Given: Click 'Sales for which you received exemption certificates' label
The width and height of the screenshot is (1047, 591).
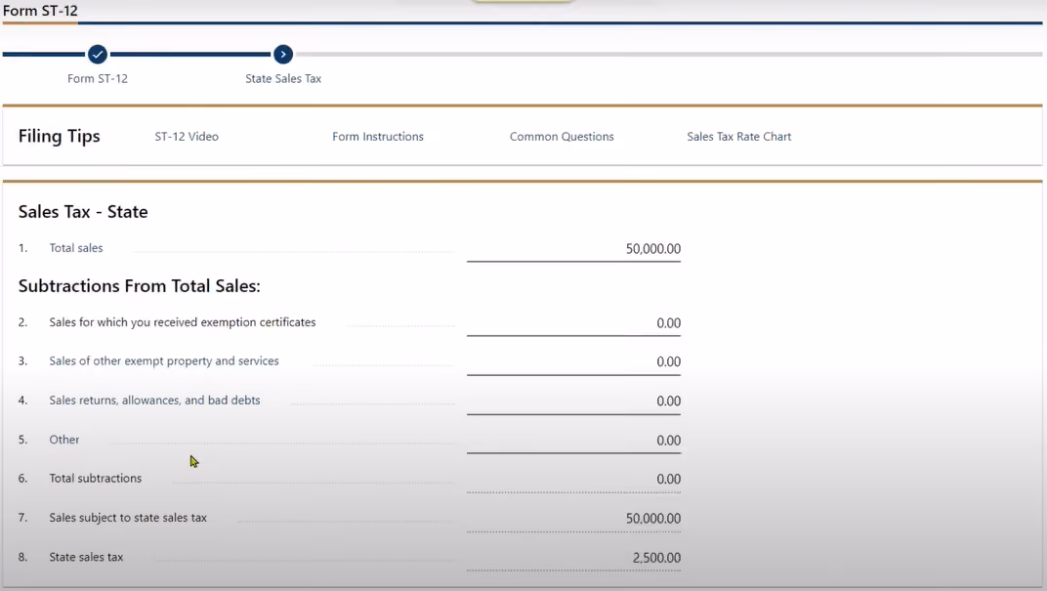Looking at the screenshot, I should click(183, 322).
